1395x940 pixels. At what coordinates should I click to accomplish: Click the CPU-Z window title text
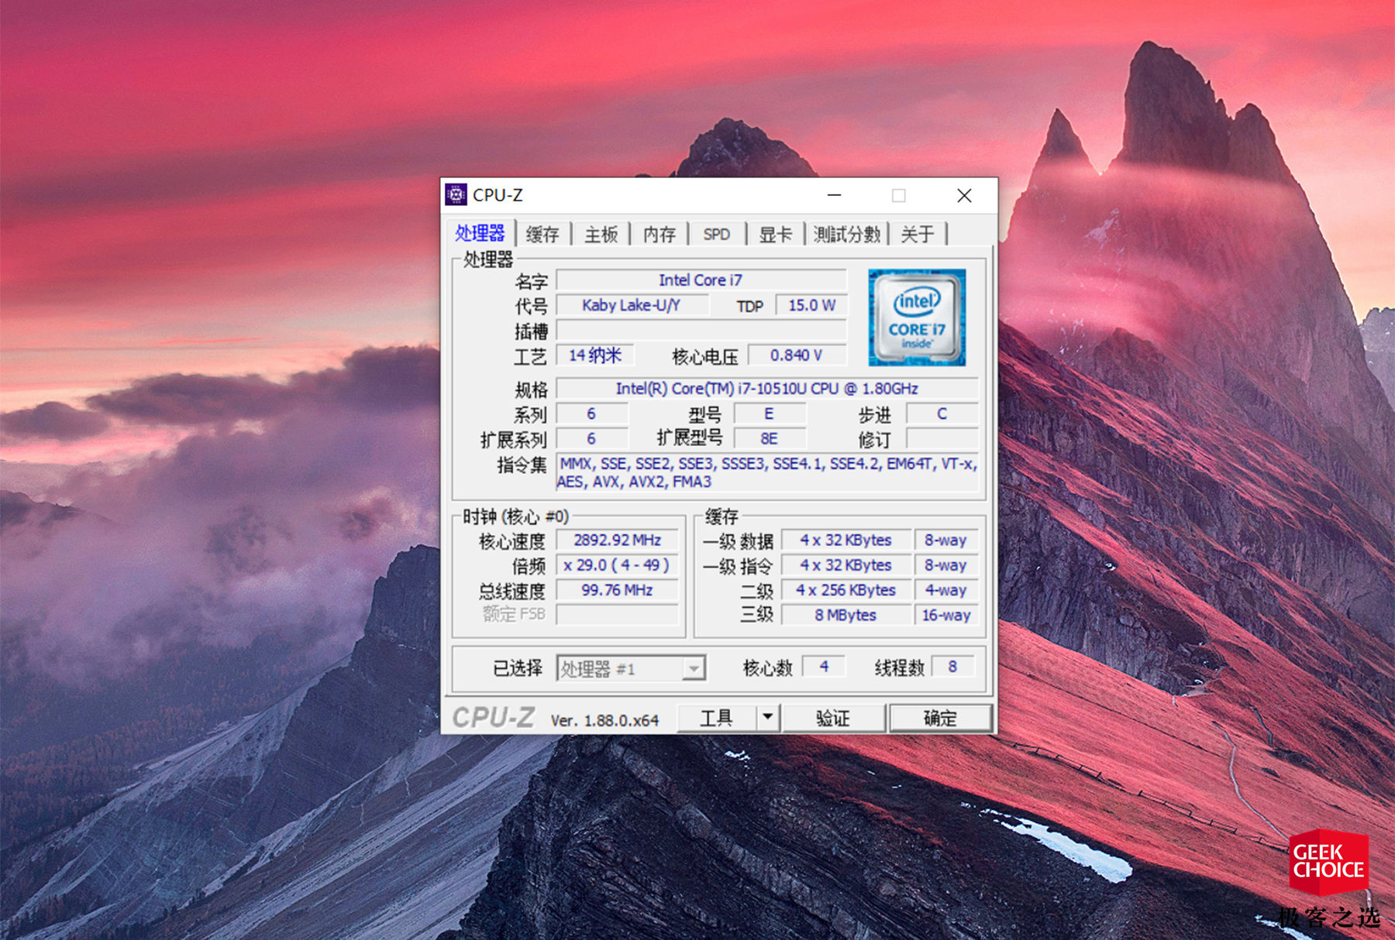coord(498,195)
